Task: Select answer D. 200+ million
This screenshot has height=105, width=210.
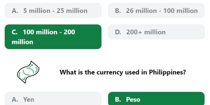Action: tap(156, 32)
